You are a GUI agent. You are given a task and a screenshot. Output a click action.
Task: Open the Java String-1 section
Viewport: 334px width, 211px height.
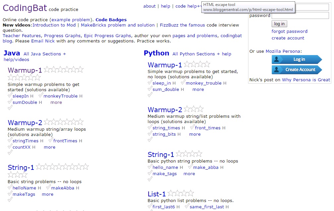[21, 168]
